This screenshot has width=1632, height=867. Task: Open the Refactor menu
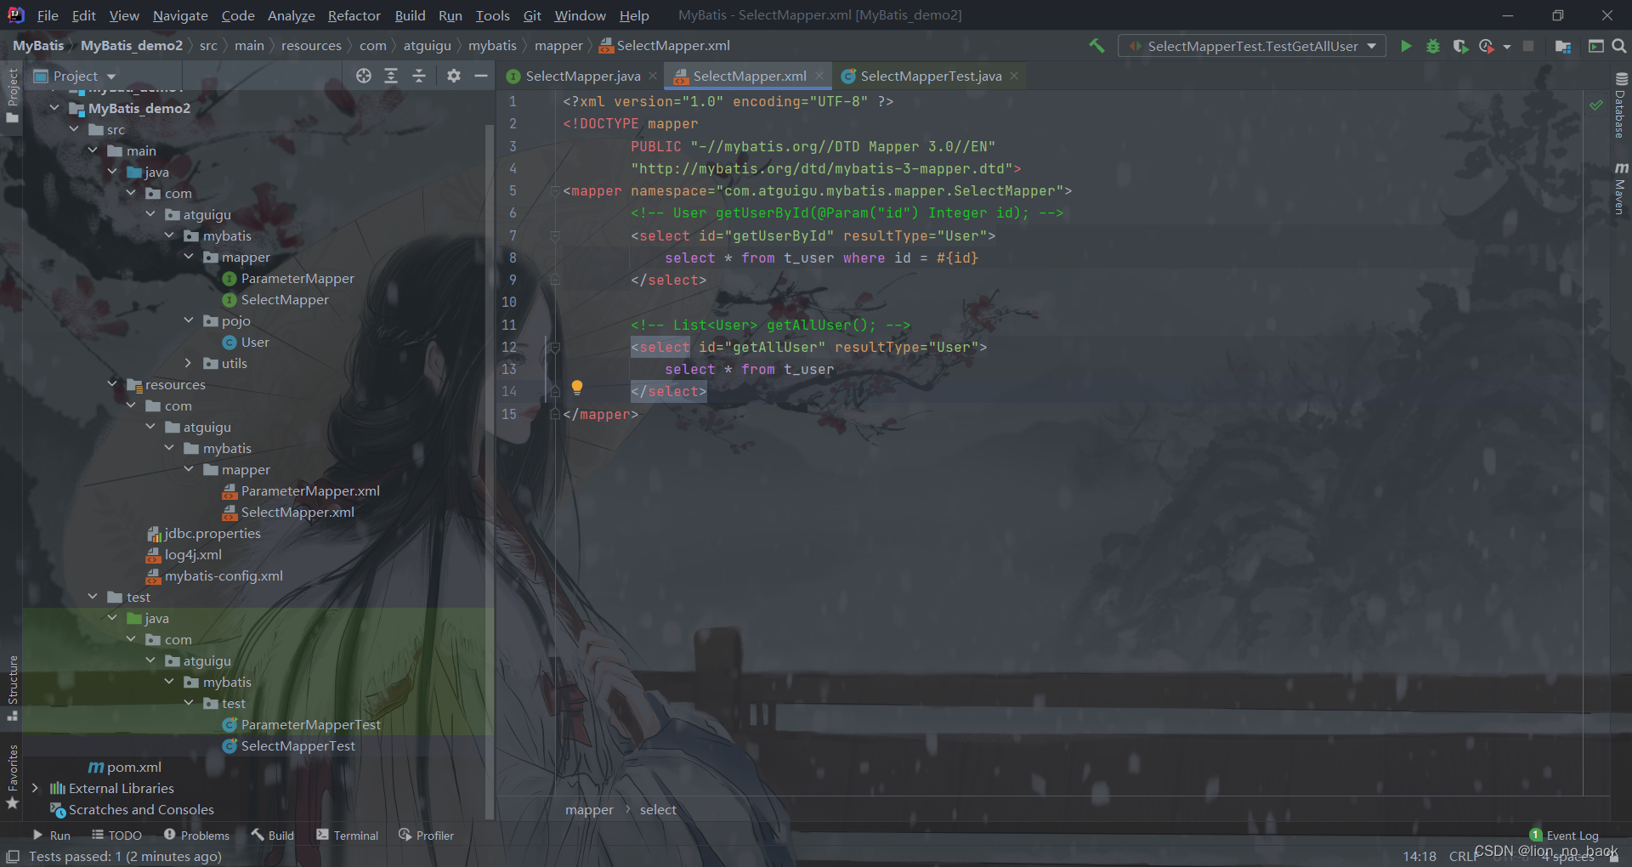click(354, 15)
